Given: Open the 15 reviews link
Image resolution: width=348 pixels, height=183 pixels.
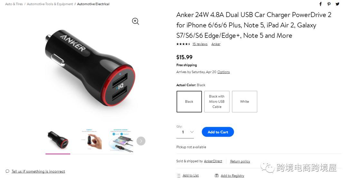Looking at the screenshot, I should (200, 44).
